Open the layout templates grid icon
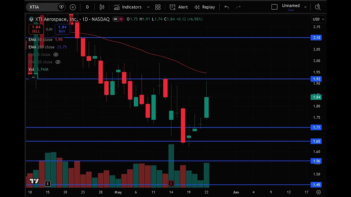 [x=158, y=7]
